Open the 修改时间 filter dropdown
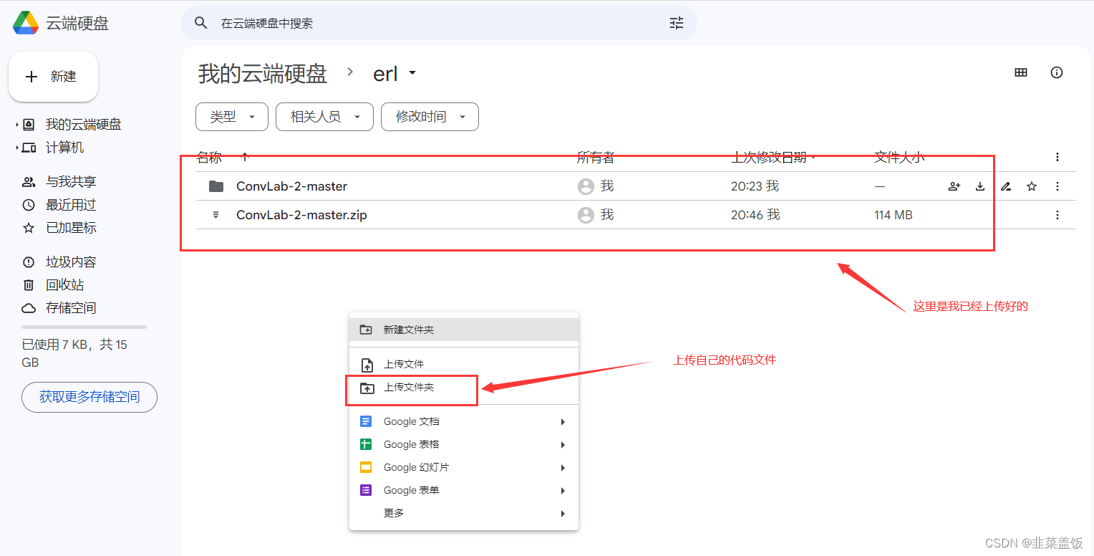 tap(430, 117)
